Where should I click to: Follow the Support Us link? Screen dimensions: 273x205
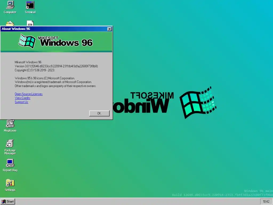21,102
